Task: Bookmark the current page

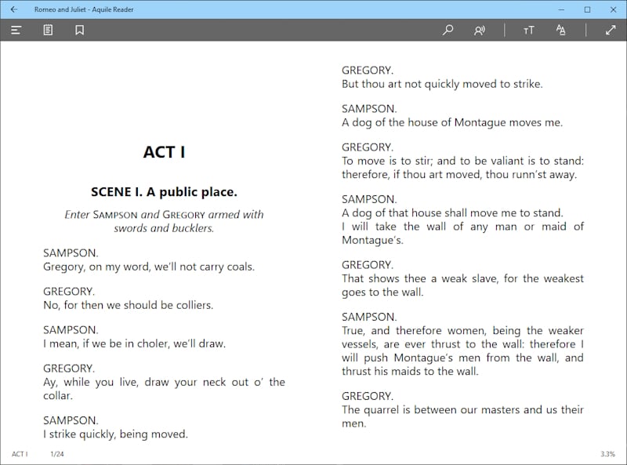Action: click(80, 30)
